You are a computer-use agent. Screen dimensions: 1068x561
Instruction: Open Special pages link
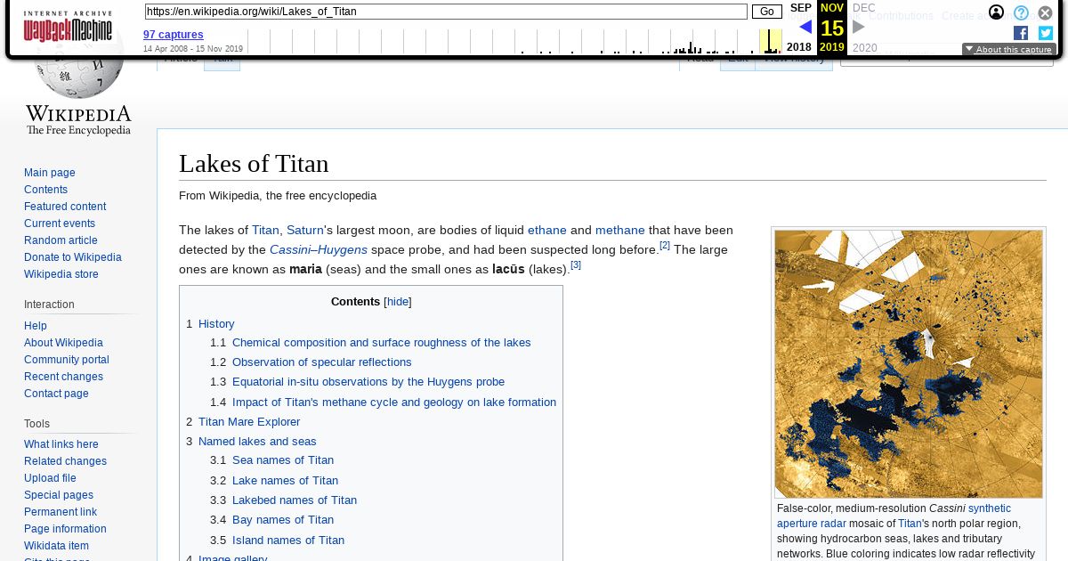click(59, 495)
